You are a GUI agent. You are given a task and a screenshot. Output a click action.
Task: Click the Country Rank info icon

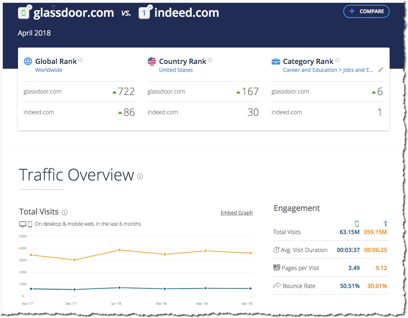[210, 61]
